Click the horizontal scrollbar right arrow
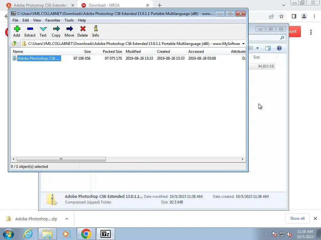This screenshot has width=321, height=240. (x=243, y=159)
